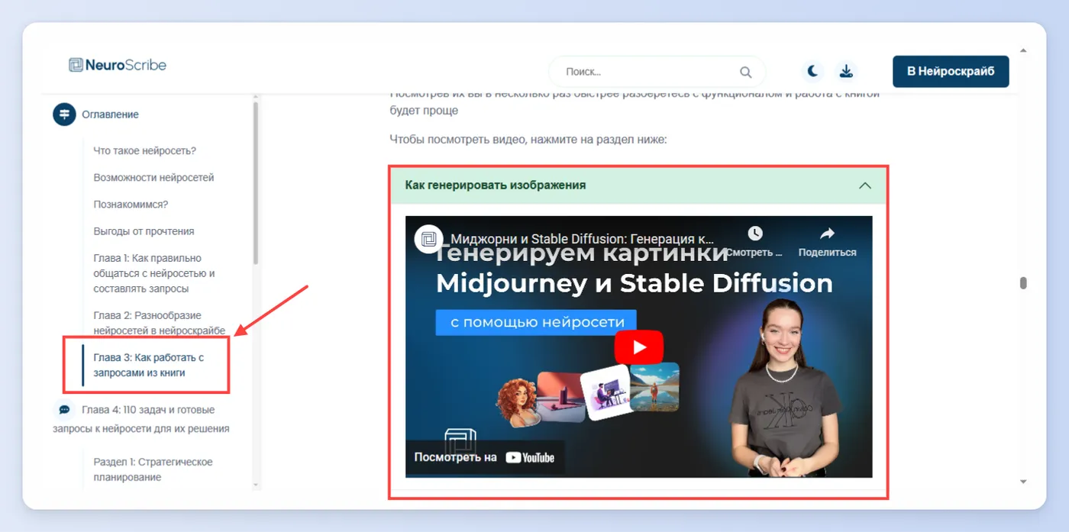Click the video channel avatar icon
The width and height of the screenshot is (1069, 532).
[x=429, y=239]
